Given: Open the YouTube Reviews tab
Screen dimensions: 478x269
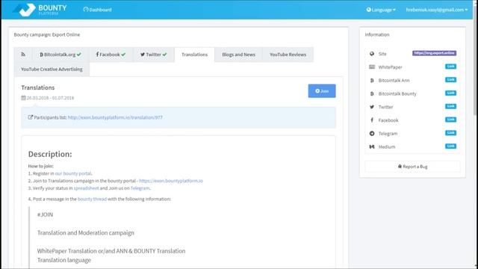Looking at the screenshot, I should coord(288,55).
